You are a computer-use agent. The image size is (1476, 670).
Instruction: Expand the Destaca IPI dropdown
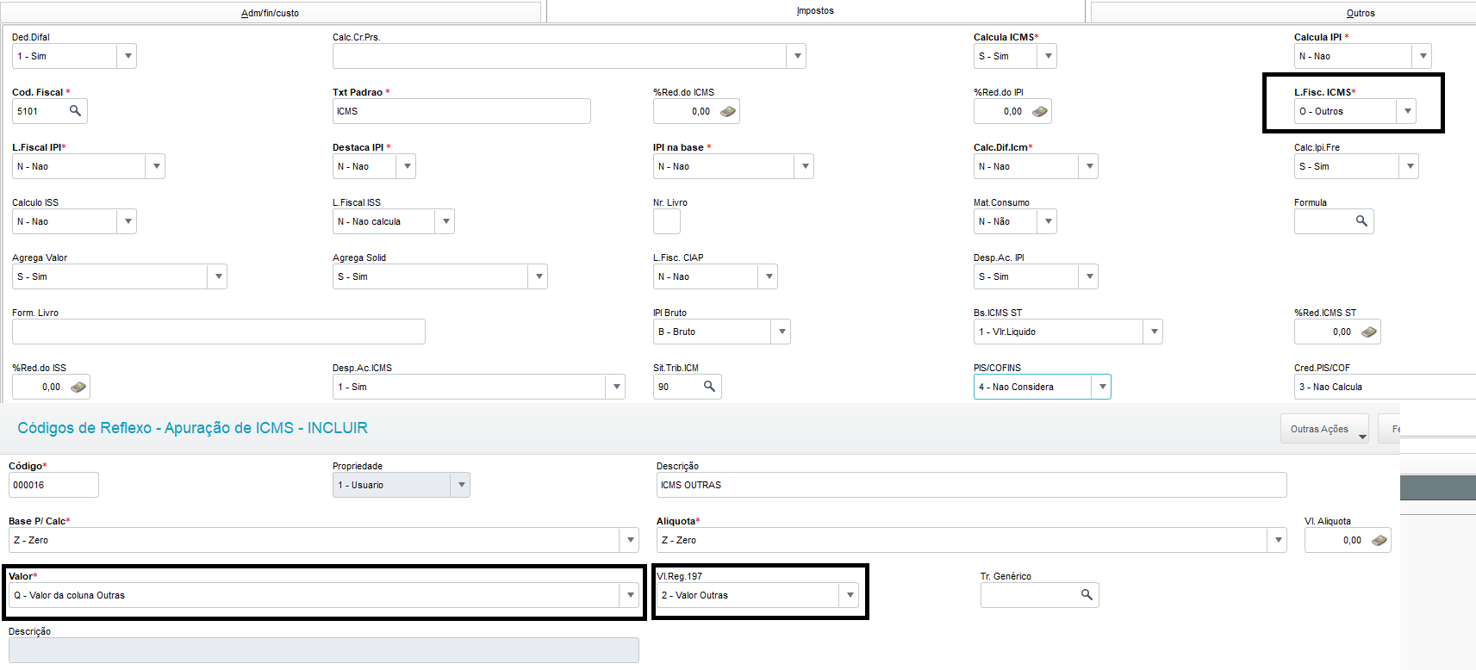pos(407,166)
